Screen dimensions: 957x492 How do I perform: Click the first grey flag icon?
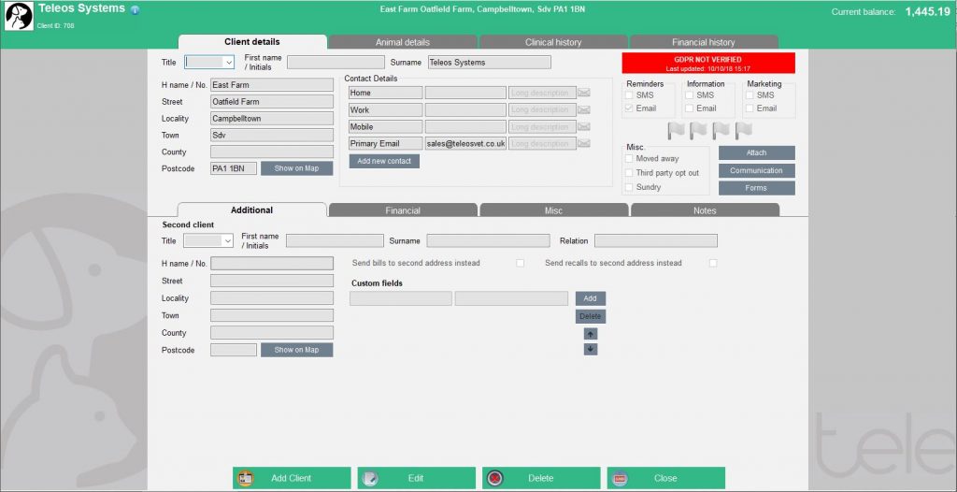click(676, 130)
